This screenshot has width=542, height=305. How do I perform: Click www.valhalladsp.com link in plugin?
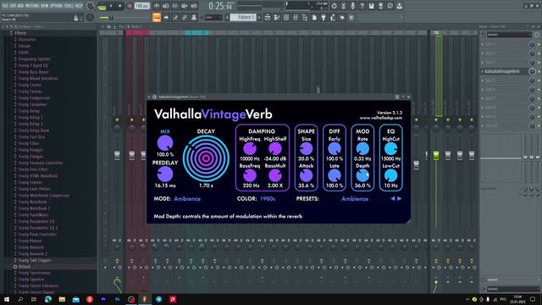pyautogui.click(x=380, y=118)
